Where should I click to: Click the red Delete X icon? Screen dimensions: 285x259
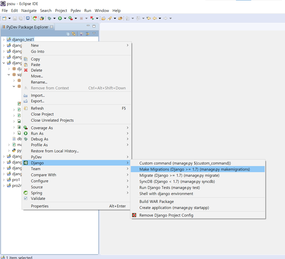26,70
